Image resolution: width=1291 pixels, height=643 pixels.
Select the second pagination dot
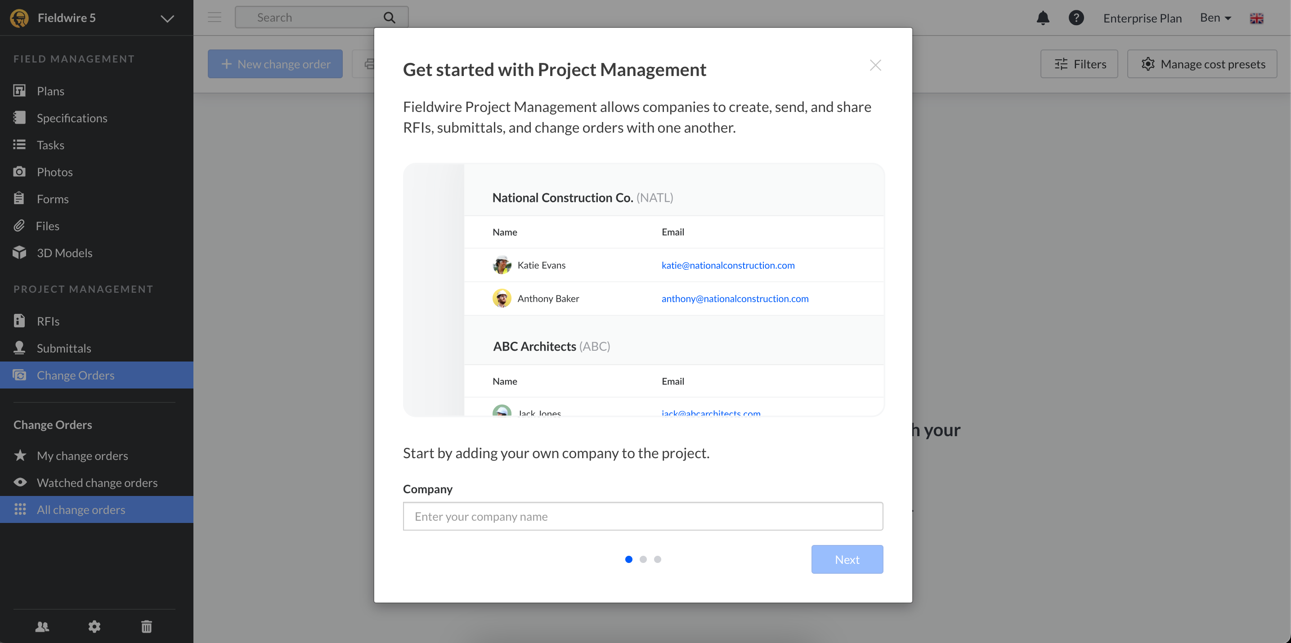(643, 559)
